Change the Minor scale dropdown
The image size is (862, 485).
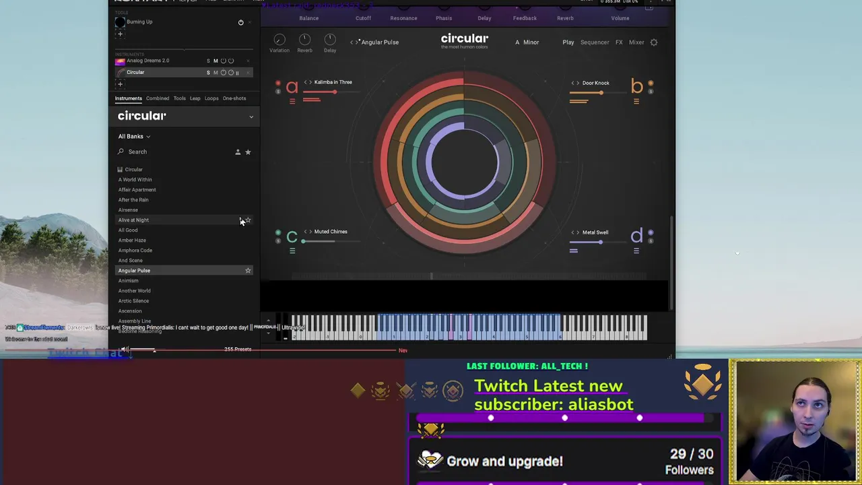pyautogui.click(x=531, y=42)
